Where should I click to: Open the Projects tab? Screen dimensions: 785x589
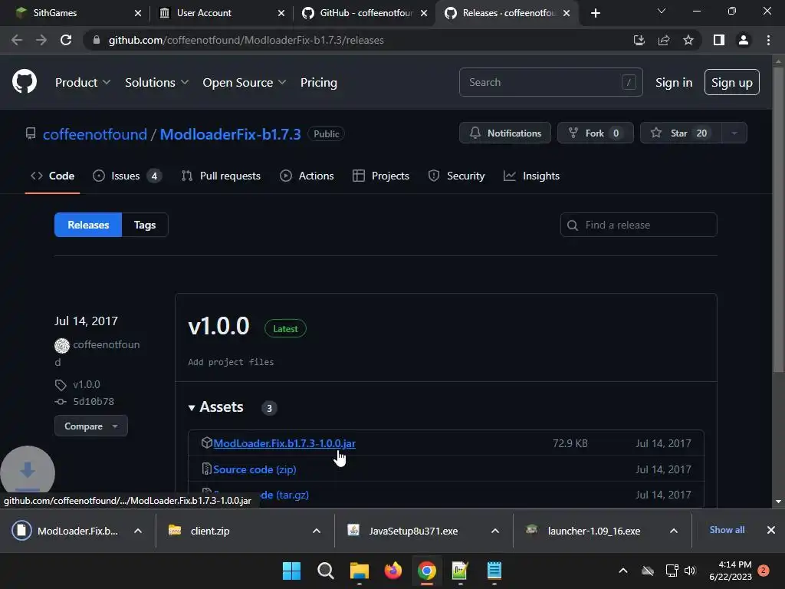(x=381, y=176)
